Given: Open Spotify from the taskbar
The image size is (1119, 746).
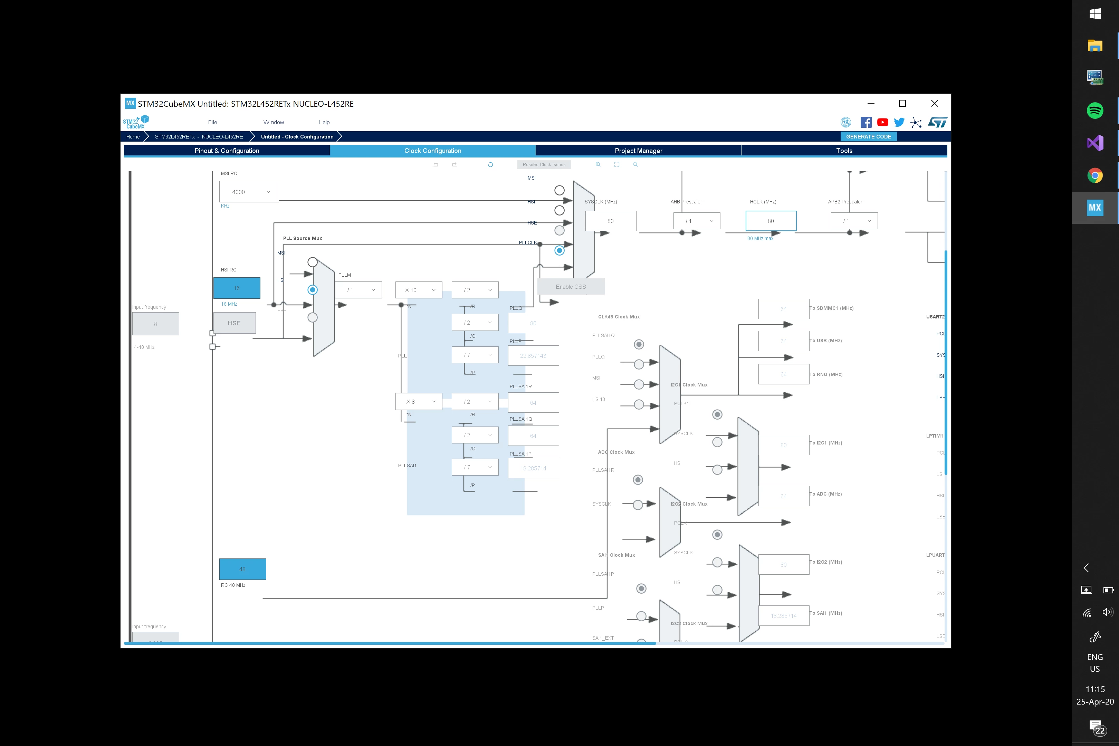Looking at the screenshot, I should click(x=1095, y=111).
